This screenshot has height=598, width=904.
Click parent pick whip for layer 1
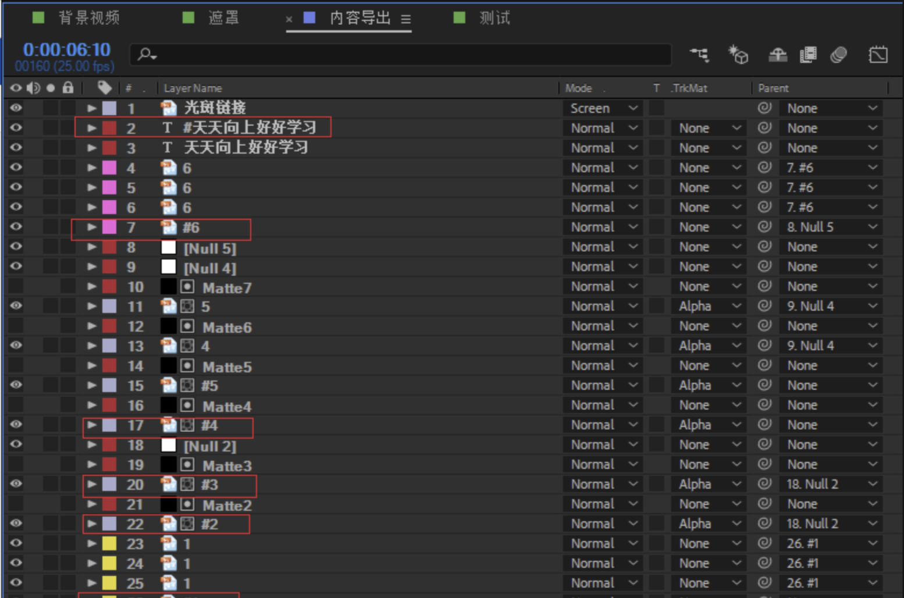(x=764, y=108)
